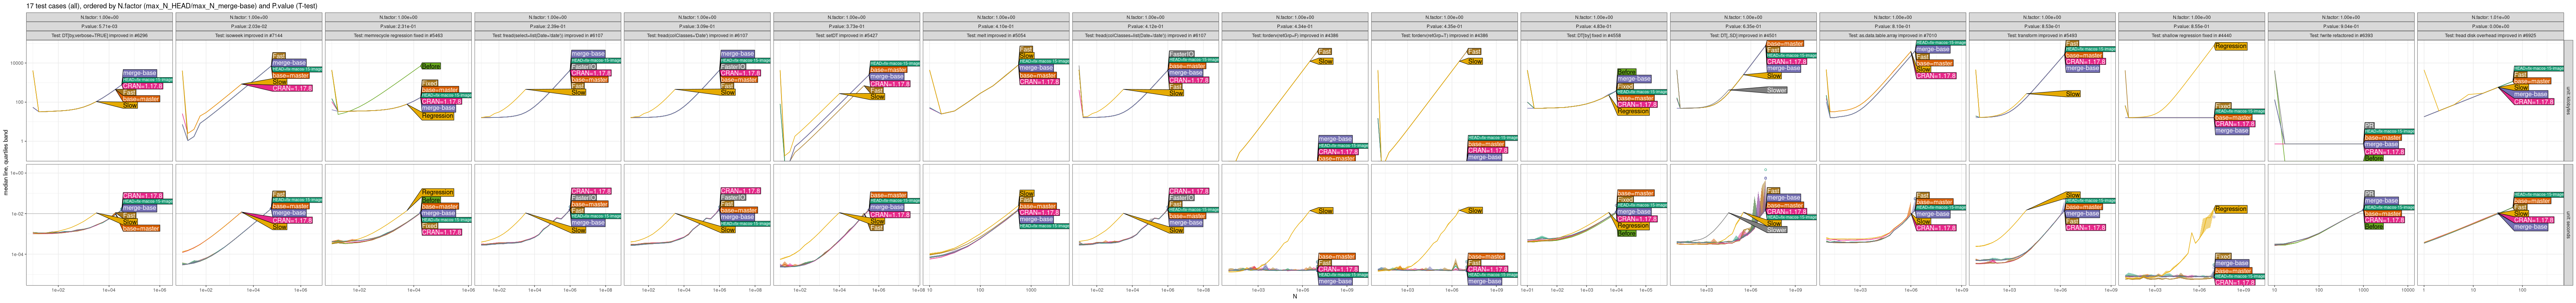The width and height of the screenshot is (2576, 303).
Task: Click 'Regression' label in shallow regression kilobytes panel
Action: pyautogui.click(x=2231, y=46)
